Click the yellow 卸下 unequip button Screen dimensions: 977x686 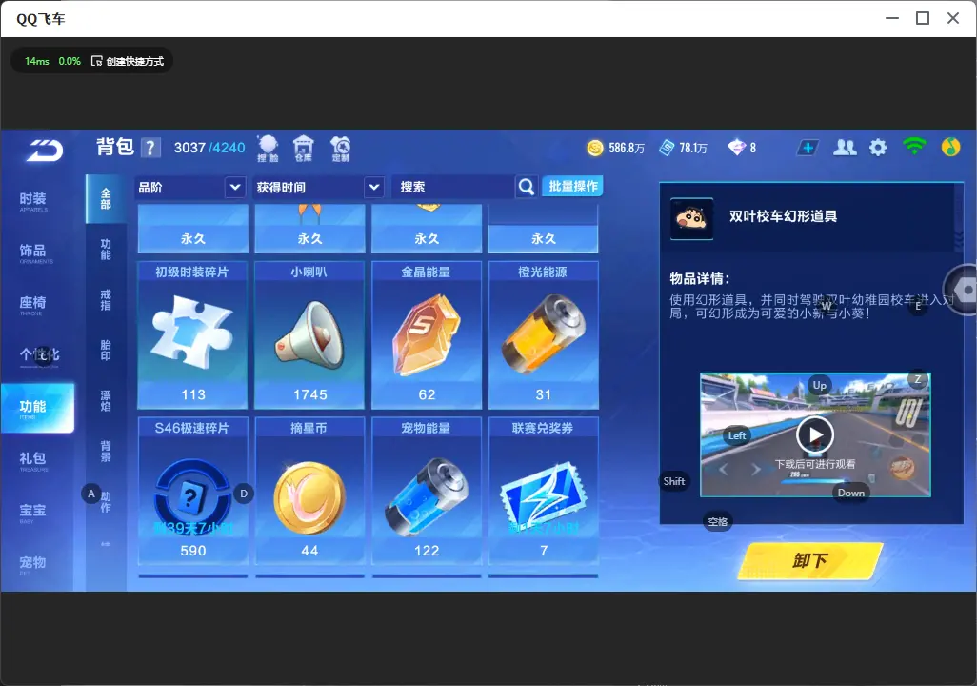tap(810, 560)
